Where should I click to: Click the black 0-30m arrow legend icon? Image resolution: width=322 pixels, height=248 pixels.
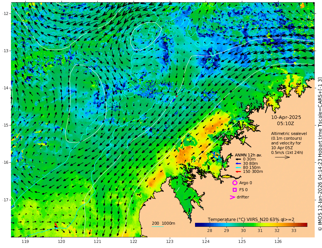[x=238, y=159]
